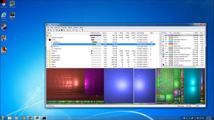Select the Internet Explorer desktop icon
This screenshot has height=120, width=214.
point(4,17)
